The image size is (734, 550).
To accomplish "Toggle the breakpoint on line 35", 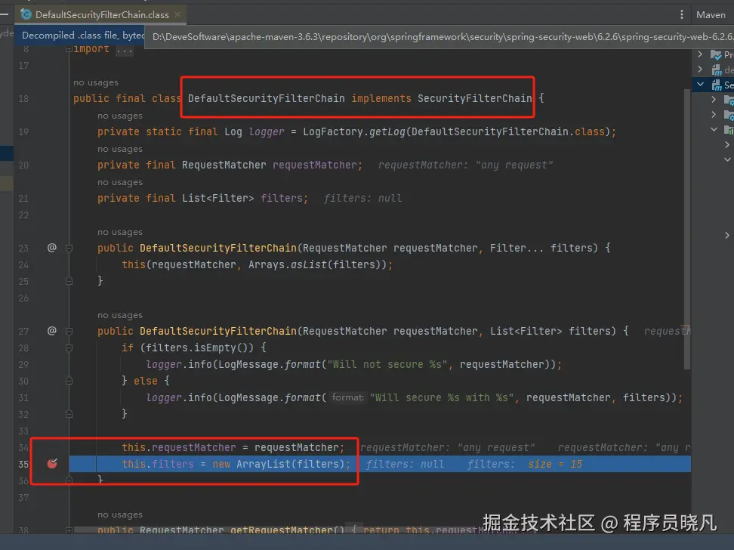I will [x=52, y=464].
